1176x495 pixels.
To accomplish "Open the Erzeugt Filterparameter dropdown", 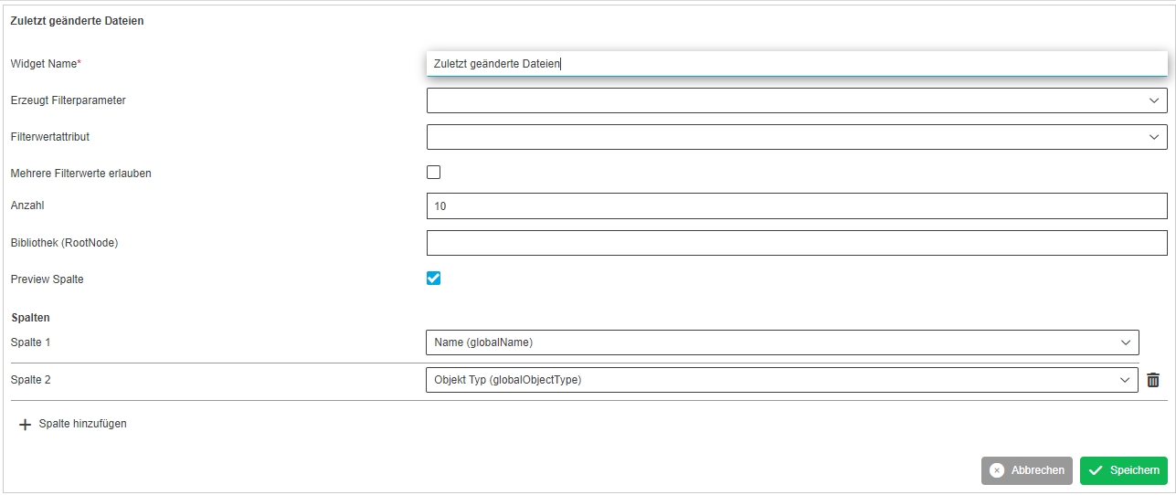I will coord(796,100).
